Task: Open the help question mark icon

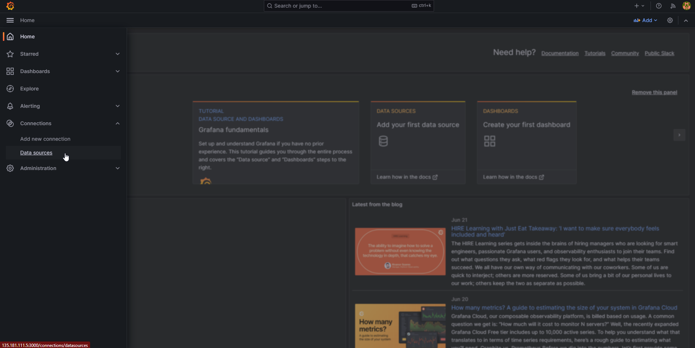Action: click(659, 6)
